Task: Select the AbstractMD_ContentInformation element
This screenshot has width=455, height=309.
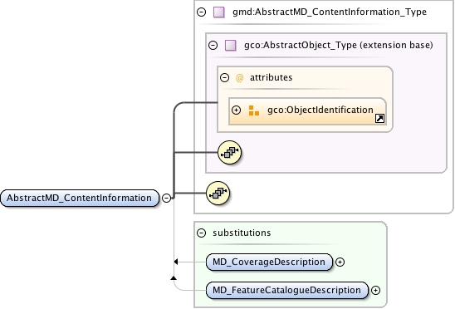Action: pos(80,198)
